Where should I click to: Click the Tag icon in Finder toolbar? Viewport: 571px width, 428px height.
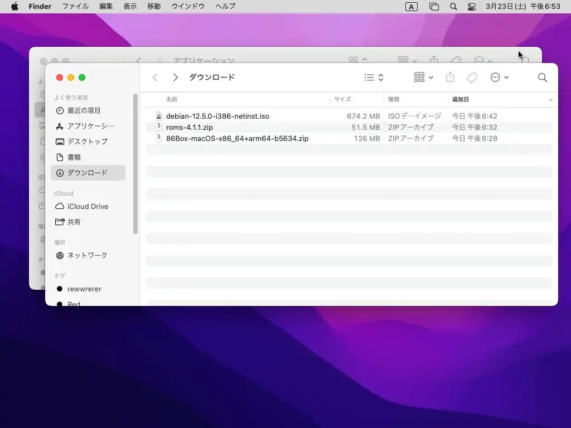click(472, 77)
